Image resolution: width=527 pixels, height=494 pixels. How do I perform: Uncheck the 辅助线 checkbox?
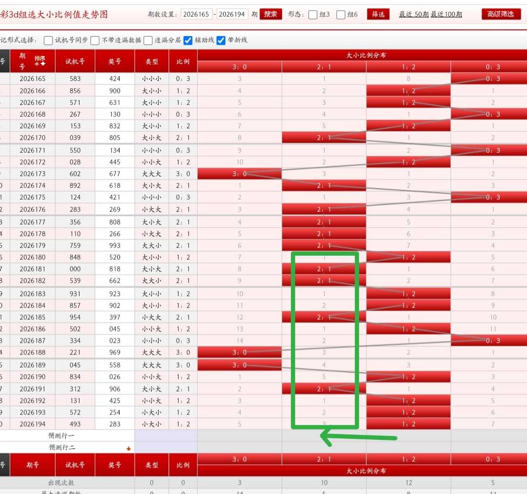[x=188, y=41]
